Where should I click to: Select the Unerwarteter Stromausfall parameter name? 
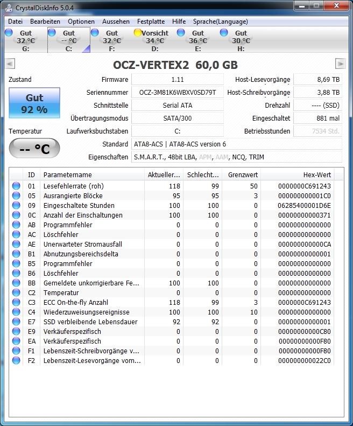coord(83,245)
